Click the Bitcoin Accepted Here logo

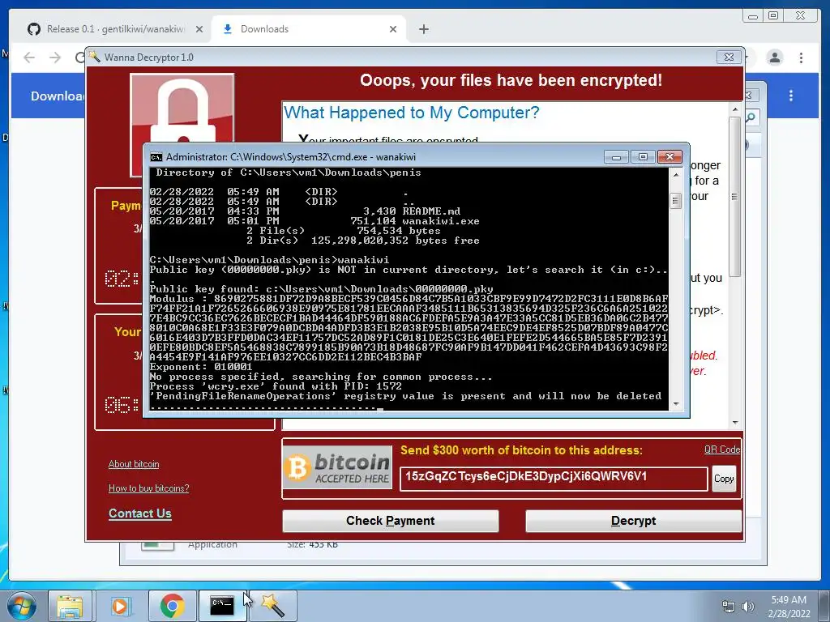tap(338, 467)
